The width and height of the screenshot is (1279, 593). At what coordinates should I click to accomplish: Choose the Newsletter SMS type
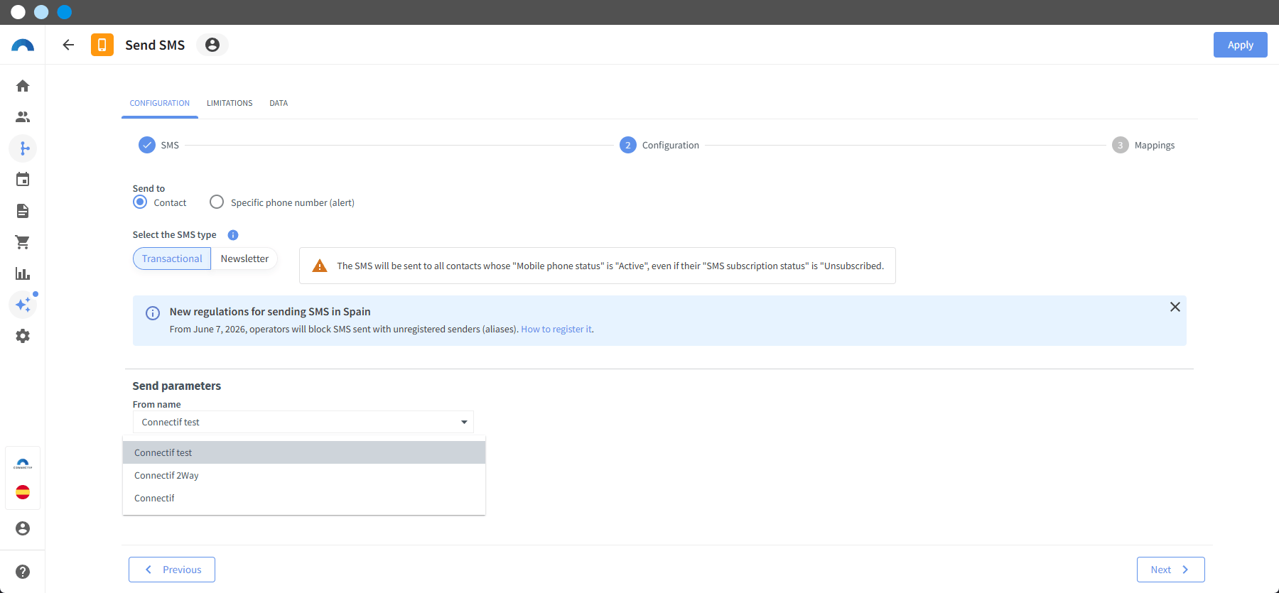pyautogui.click(x=244, y=259)
